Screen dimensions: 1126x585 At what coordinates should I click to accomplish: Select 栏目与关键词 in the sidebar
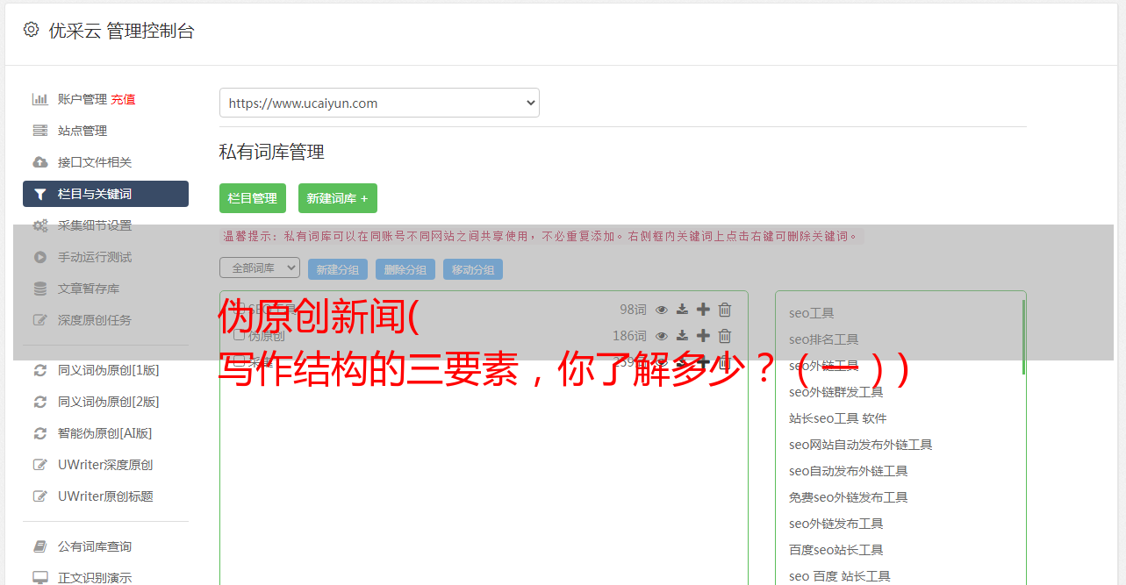click(x=105, y=194)
